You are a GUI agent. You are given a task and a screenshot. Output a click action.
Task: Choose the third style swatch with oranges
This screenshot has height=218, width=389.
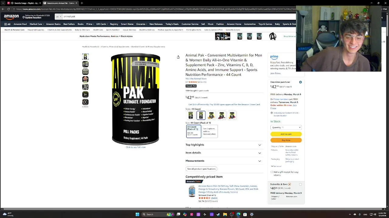(x=211, y=115)
